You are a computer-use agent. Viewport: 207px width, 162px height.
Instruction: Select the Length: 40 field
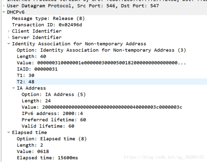(32, 57)
